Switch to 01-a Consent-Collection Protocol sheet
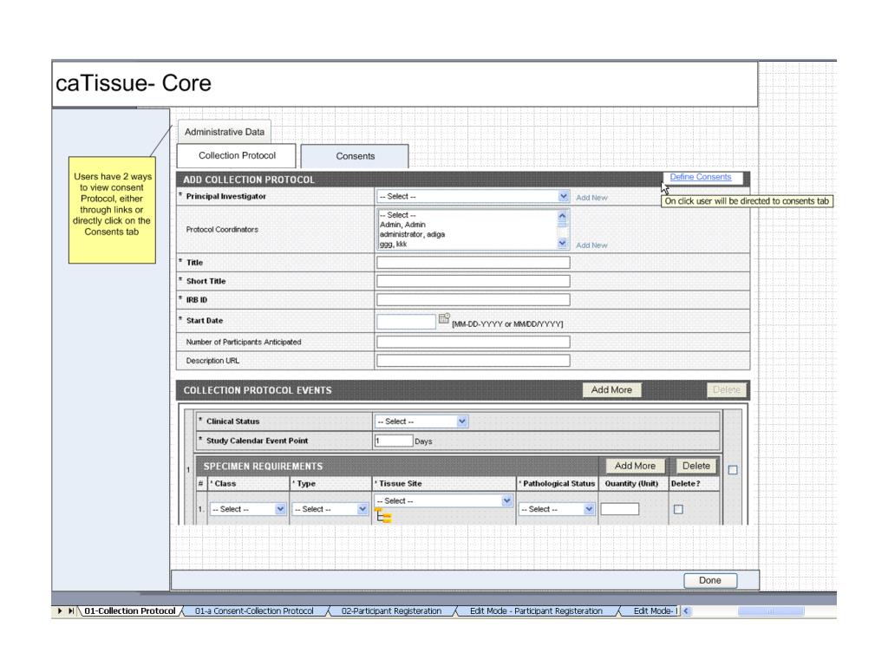 [254, 611]
